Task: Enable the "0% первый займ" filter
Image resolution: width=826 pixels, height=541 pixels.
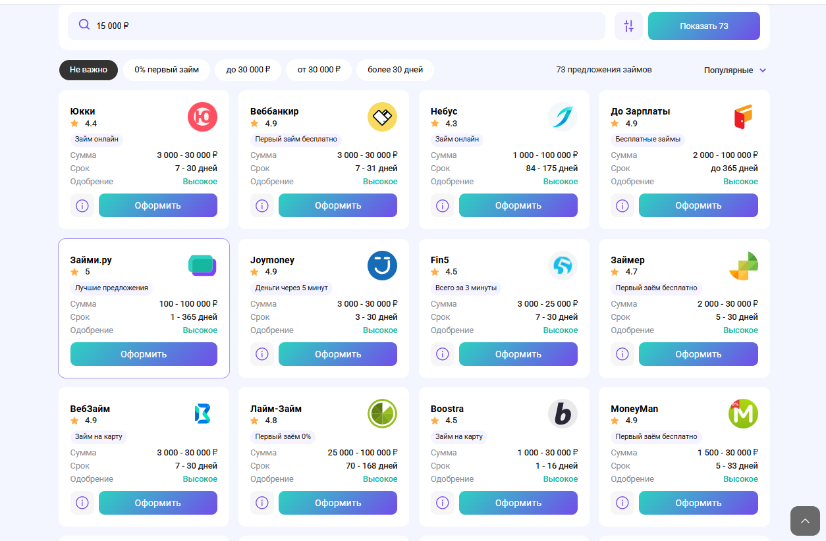Action: (x=167, y=70)
